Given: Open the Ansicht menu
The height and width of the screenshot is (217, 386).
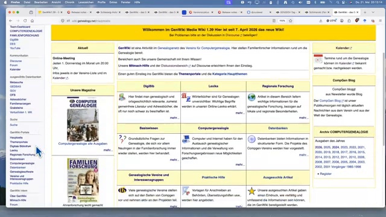Looking at the screenshot, I should click(x=56, y=2).
